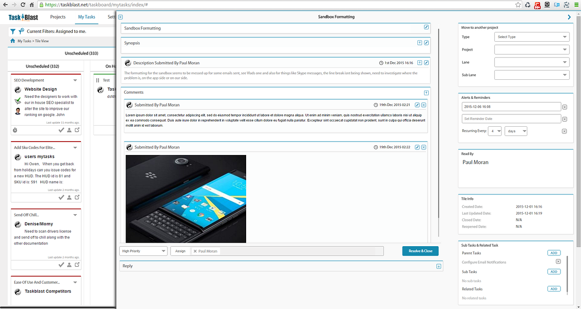Viewport: 581px width, 309px height.
Task: Open the Projects tab
Action: point(58,17)
